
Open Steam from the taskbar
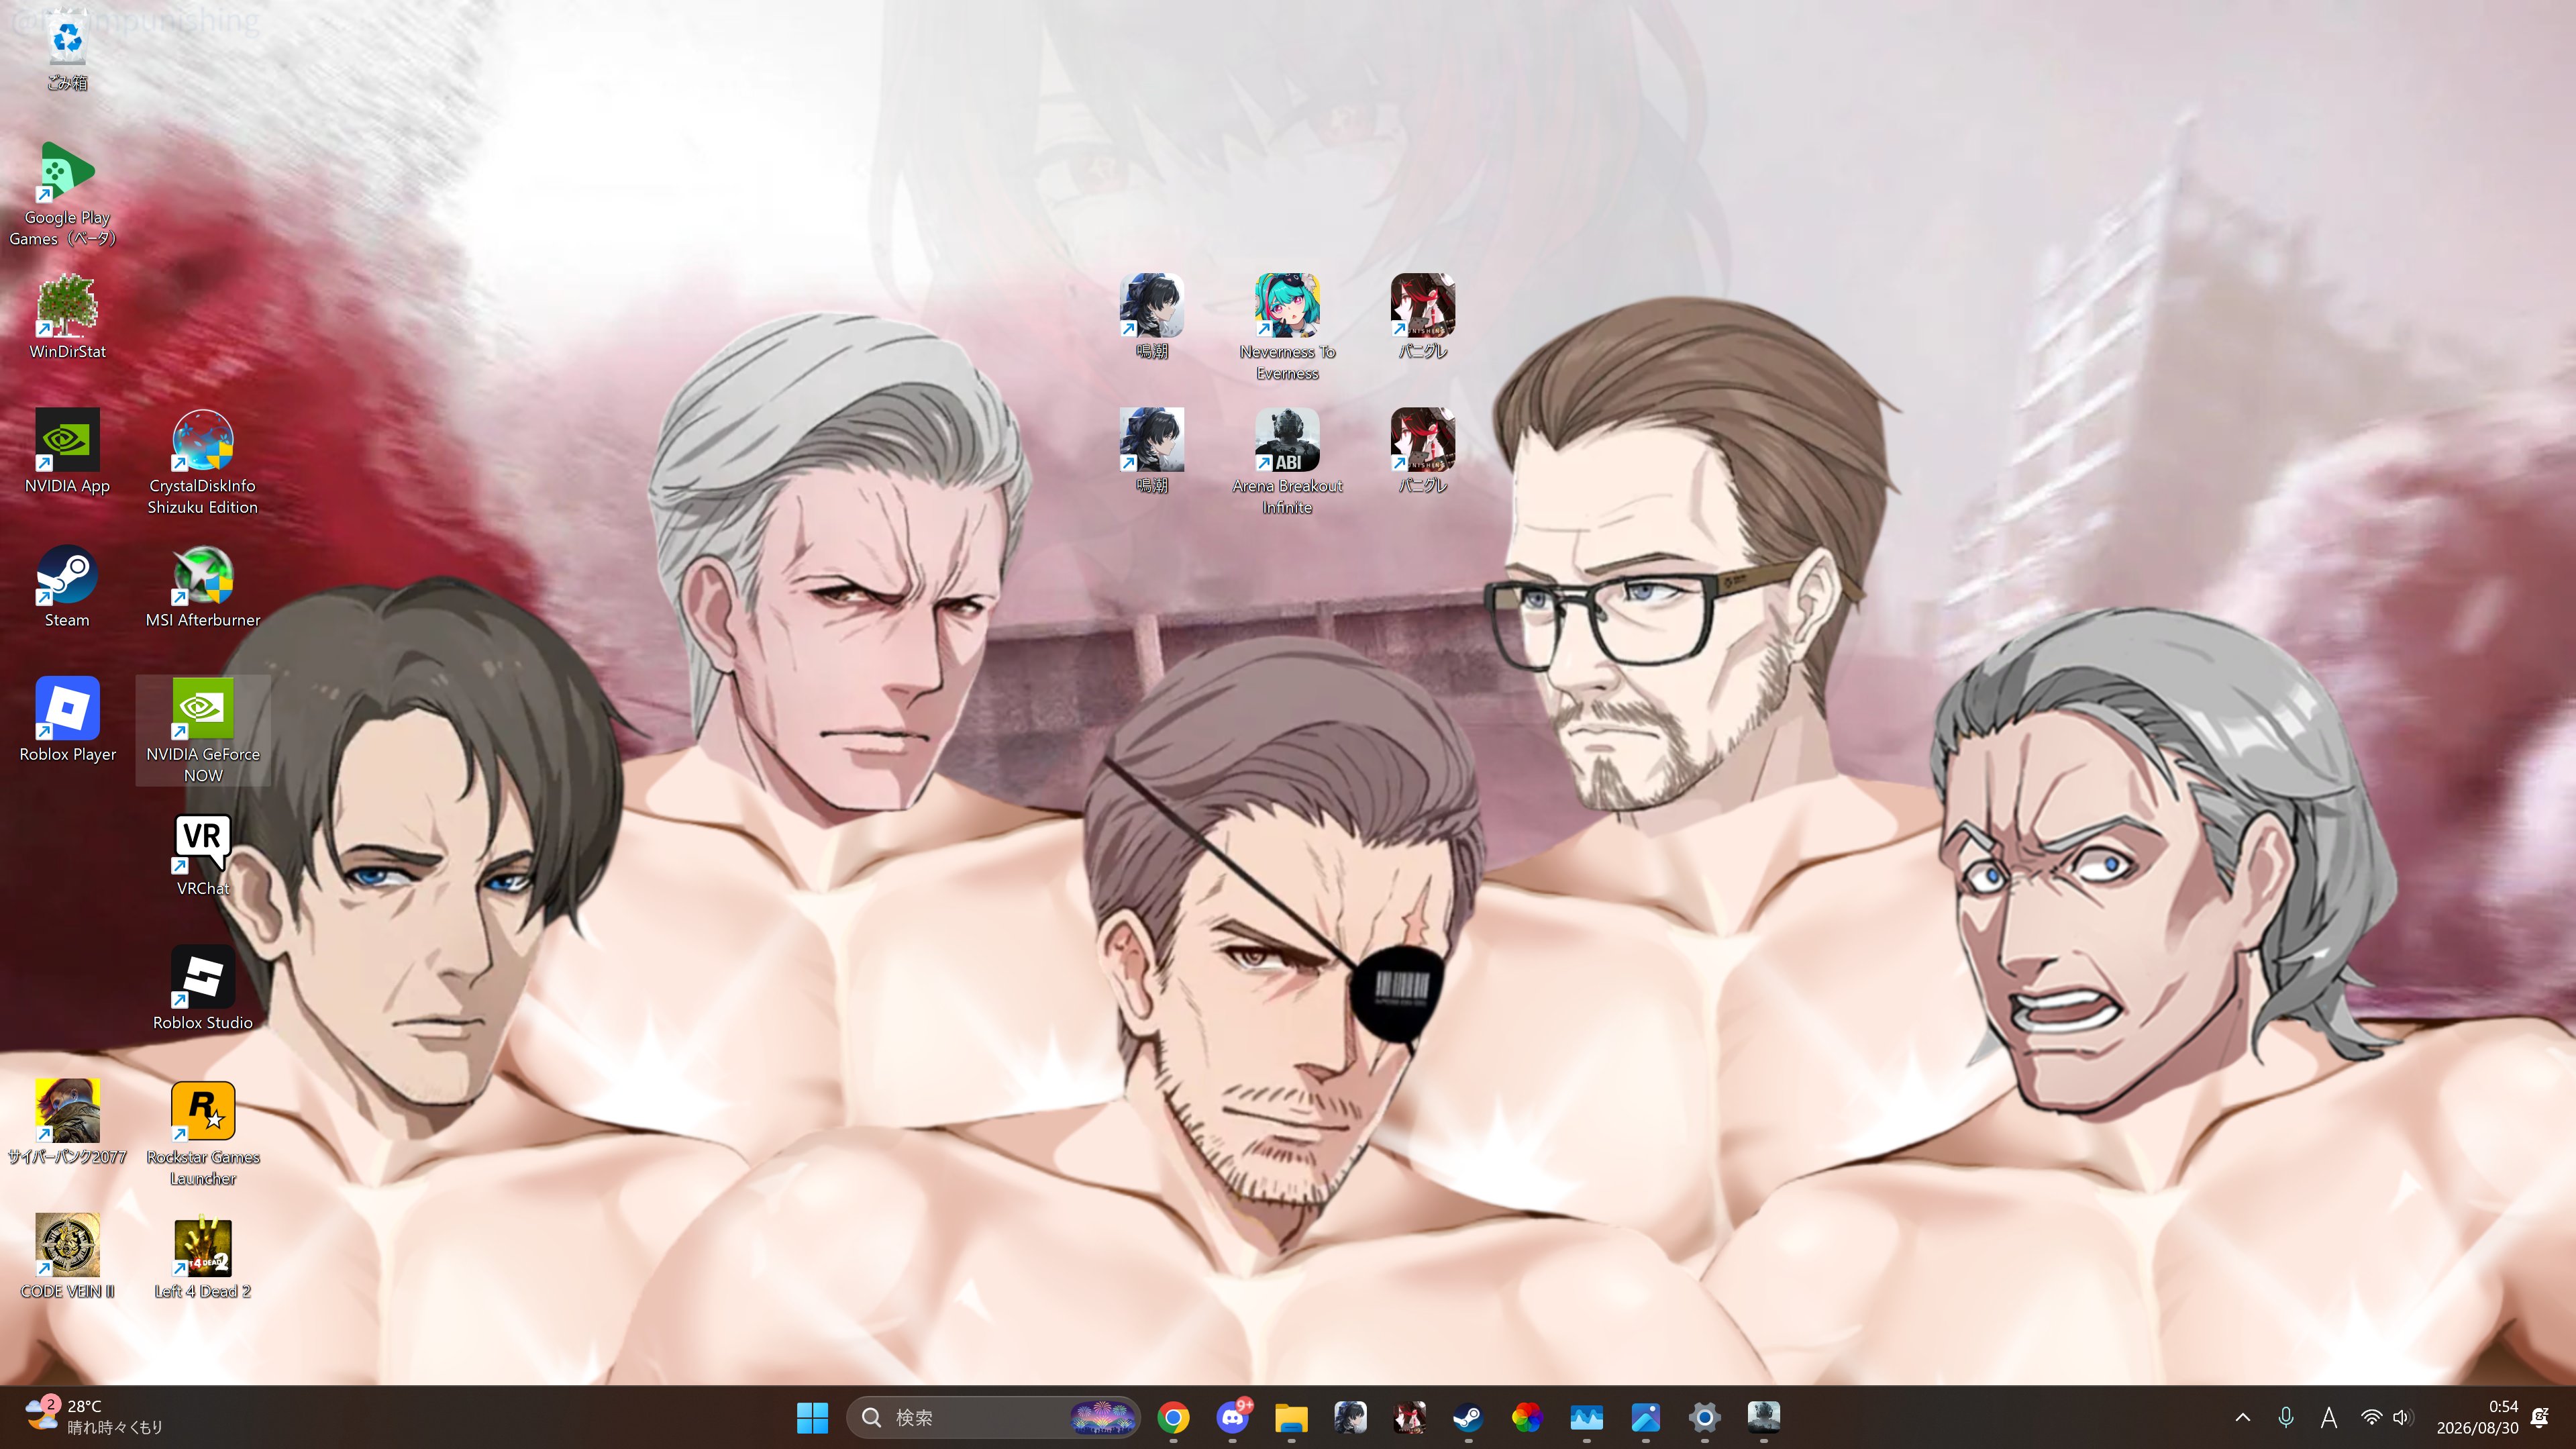(1468, 1417)
